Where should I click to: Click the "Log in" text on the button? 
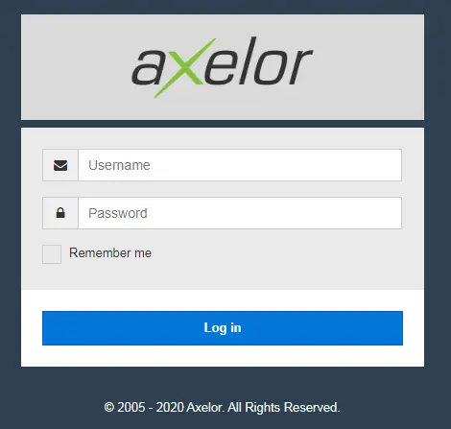[223, 328]
